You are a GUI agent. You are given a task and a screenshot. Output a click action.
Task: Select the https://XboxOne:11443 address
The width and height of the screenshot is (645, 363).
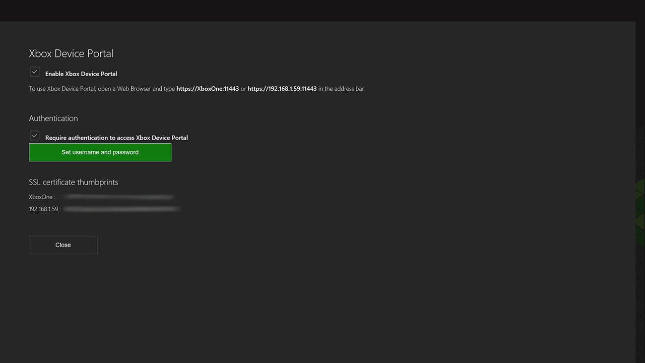[x=208, y=88]
